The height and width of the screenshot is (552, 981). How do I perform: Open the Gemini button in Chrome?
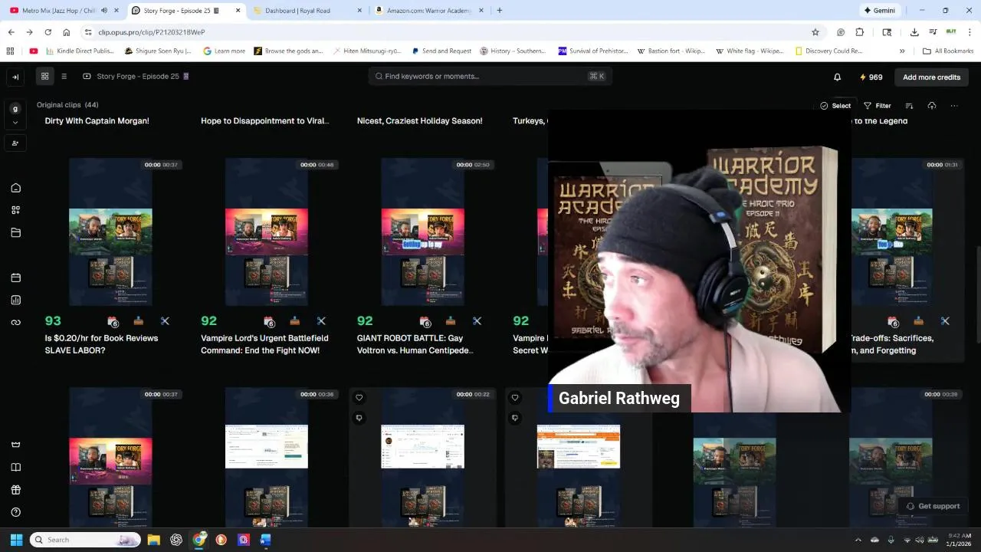coord(879,11)
